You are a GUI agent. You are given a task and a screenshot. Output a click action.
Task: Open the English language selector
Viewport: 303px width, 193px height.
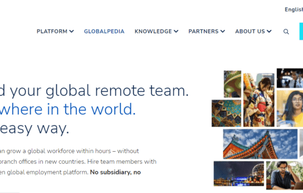[x=293, y=10]
